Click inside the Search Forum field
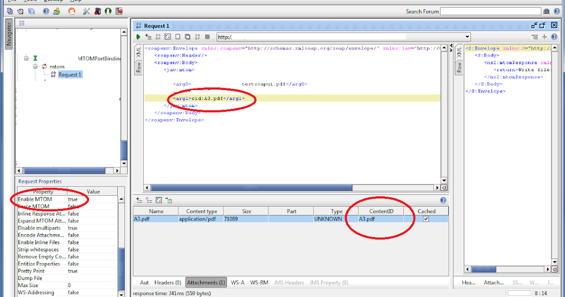565x297 pixels. tap(490, 10)
